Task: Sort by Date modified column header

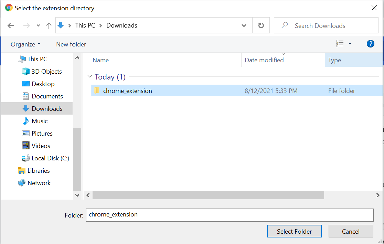Action: [x=283, y=60]
